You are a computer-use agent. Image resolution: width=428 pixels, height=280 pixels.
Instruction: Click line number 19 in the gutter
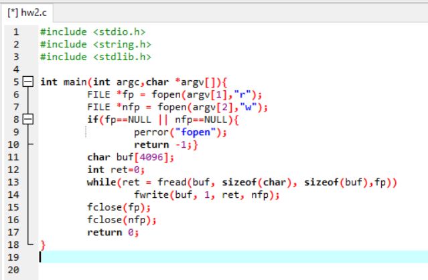13,257
